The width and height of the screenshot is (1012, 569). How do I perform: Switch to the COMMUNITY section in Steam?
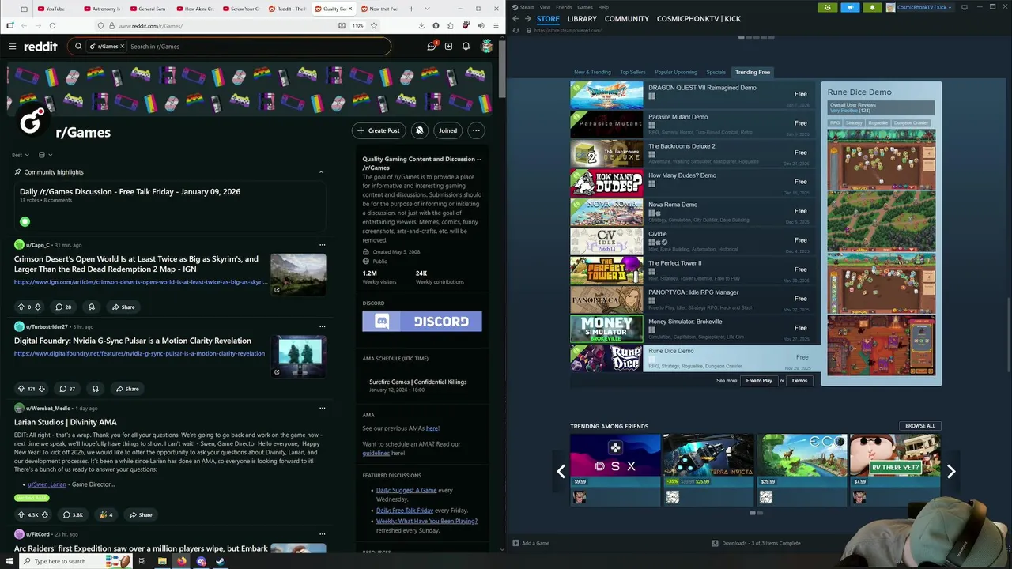pos(627,18)
